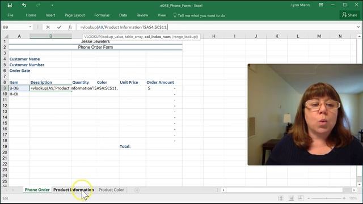Switch to Normal view in status bar
This screenshot has width=363, height=204.
[281, 198]
